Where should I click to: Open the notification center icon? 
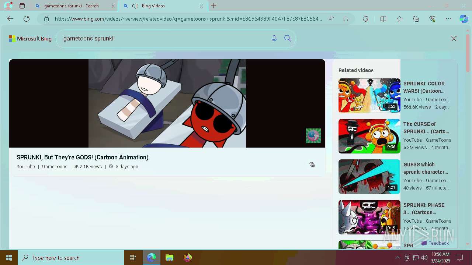tap(460, 258)
